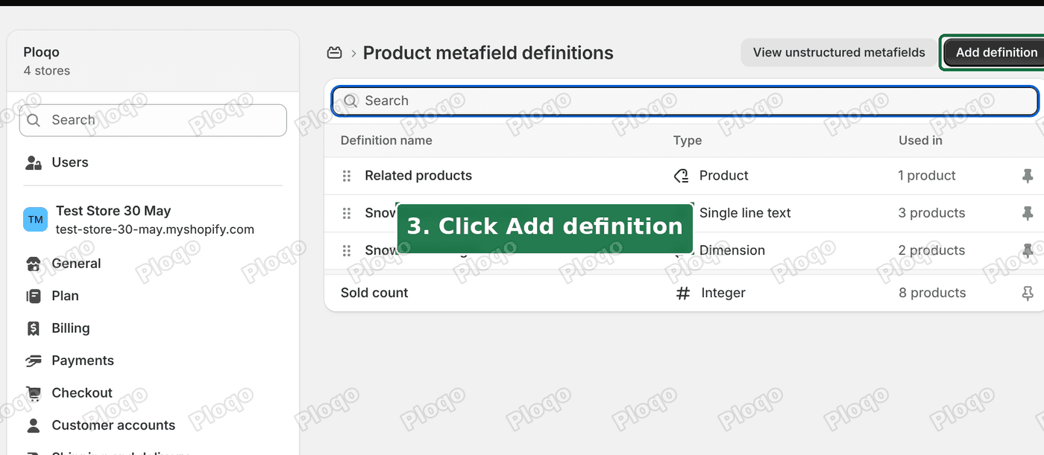Open Plan settings
The image size is (1044, 455).
[65, 296]
